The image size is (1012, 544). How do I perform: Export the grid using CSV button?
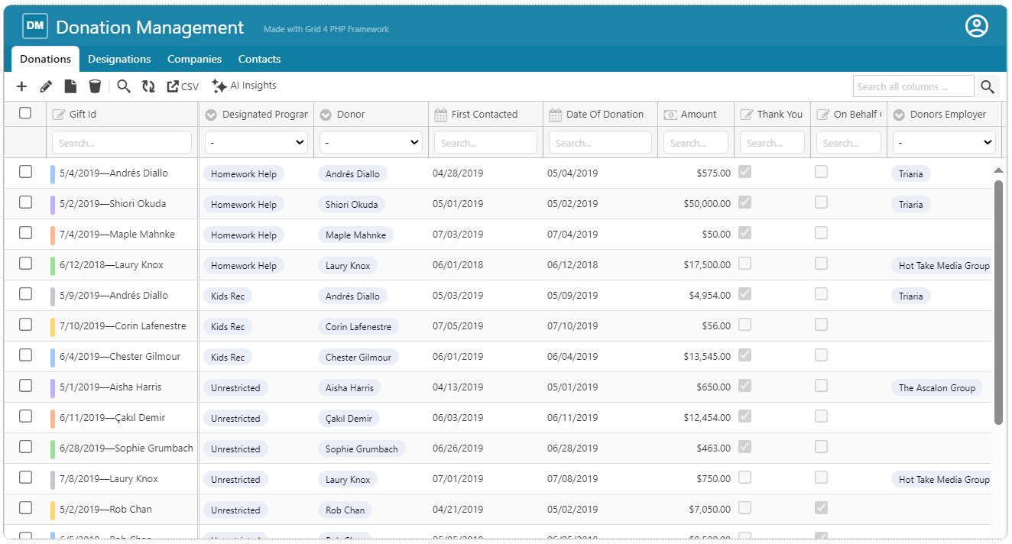[183, 86]
